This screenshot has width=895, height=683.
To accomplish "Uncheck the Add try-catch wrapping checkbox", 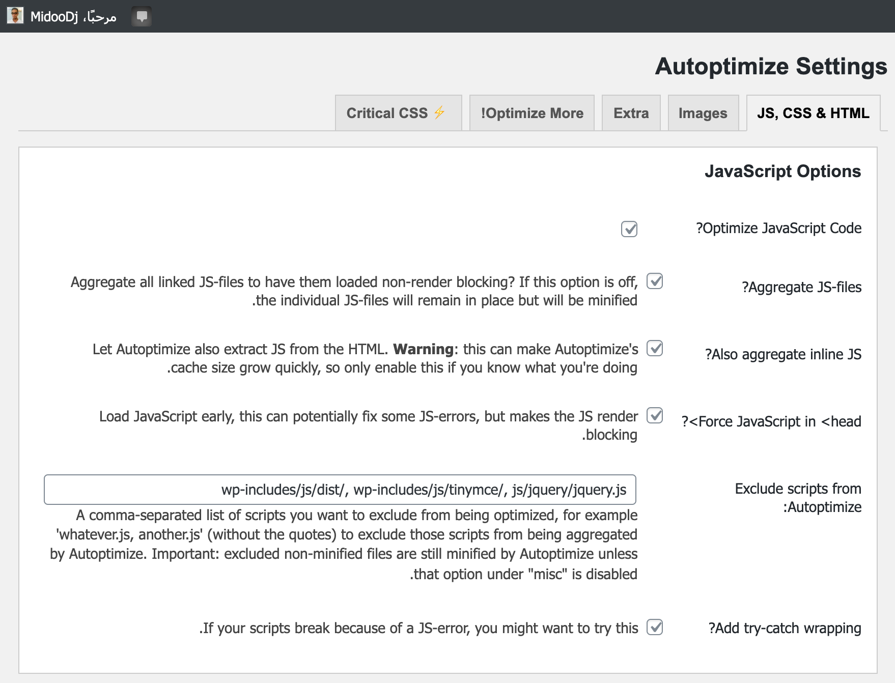I will click(x=655, y=627).
